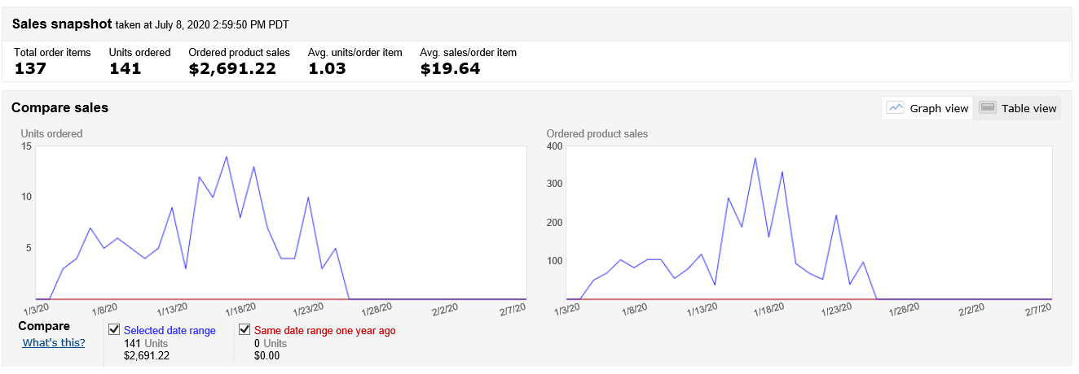Click the Avg. units/order item 1.03 value

click(x=327, y=68)
